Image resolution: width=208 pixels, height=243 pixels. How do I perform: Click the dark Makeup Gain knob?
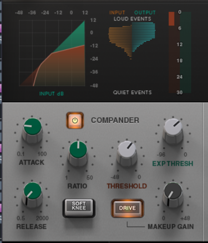pyautogui.click(x=173, y=195)
